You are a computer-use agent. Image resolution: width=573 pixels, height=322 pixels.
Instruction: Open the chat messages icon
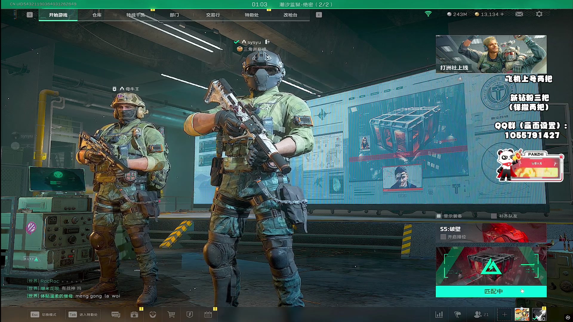click(116, 315)
